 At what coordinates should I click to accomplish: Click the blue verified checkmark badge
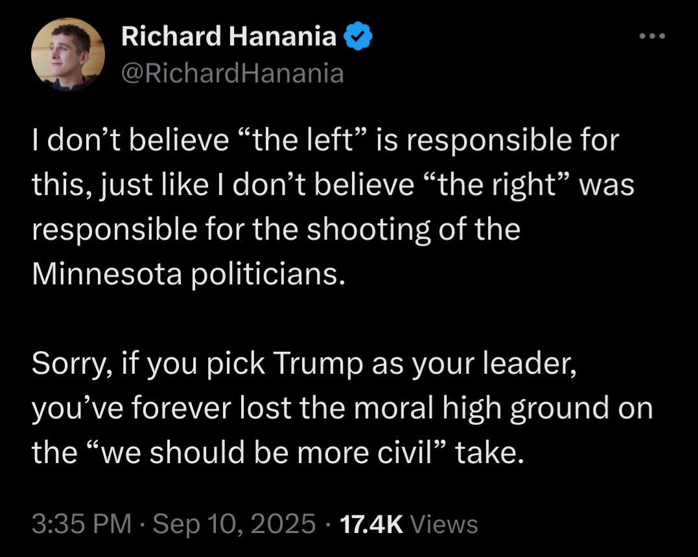pos(358,36)
